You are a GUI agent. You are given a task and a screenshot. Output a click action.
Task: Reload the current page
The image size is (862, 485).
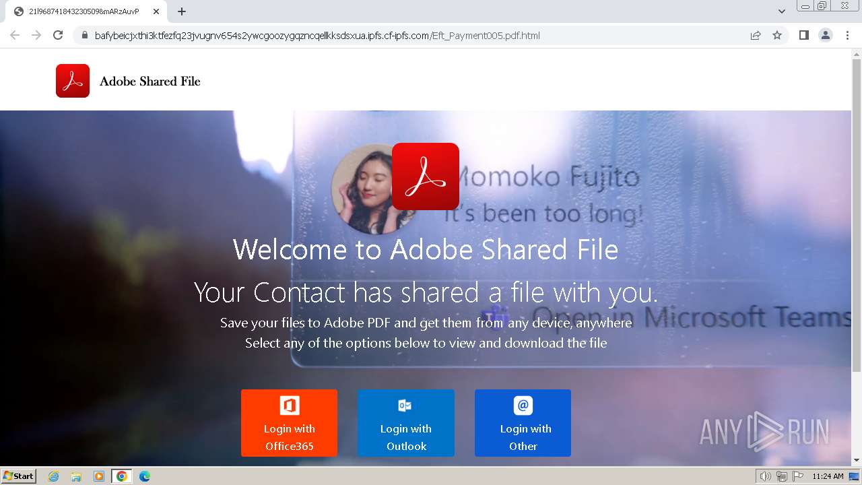click(58, 35)
